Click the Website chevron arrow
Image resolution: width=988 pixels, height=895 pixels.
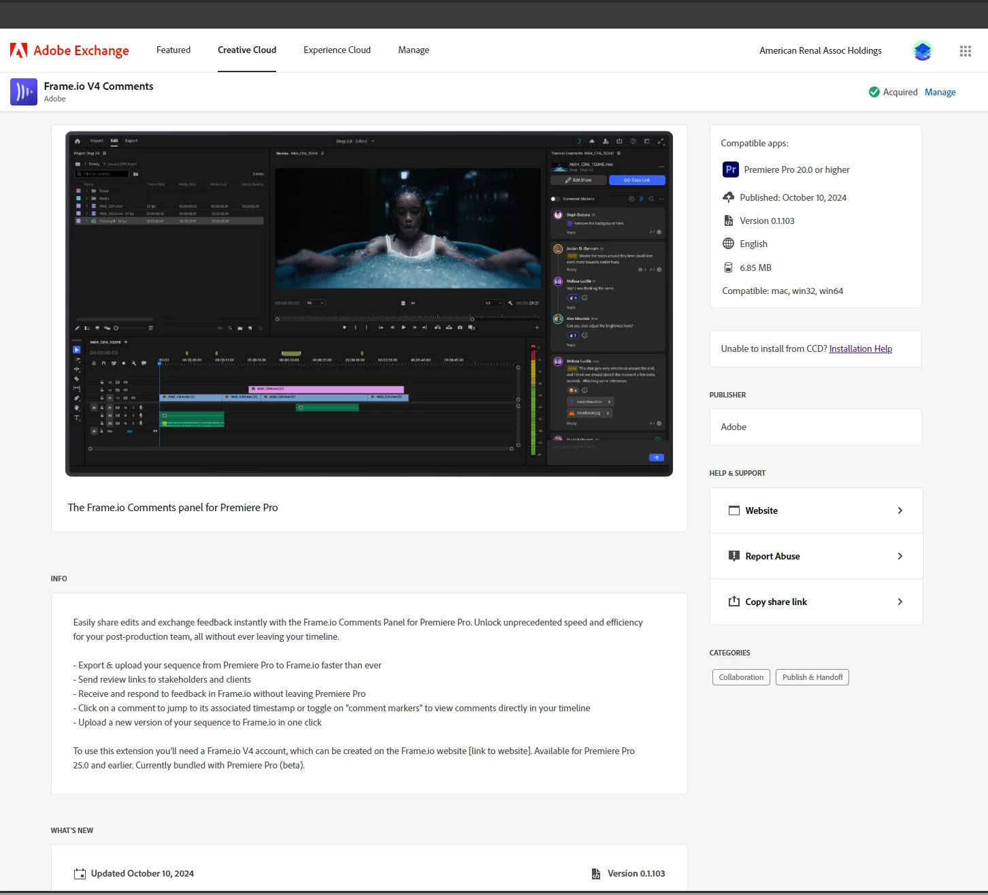(x=900, y=510)
